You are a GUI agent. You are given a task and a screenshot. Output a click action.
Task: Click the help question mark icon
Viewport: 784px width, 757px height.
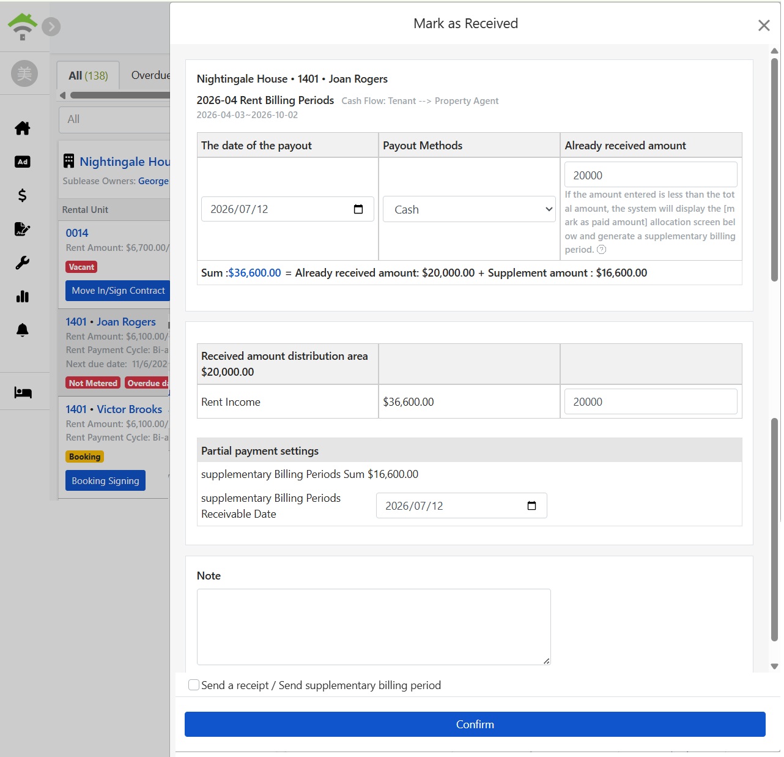point(601,250)
